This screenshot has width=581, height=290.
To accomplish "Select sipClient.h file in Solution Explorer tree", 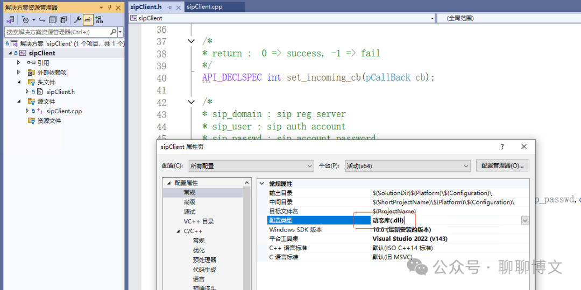I will (60, 92).
